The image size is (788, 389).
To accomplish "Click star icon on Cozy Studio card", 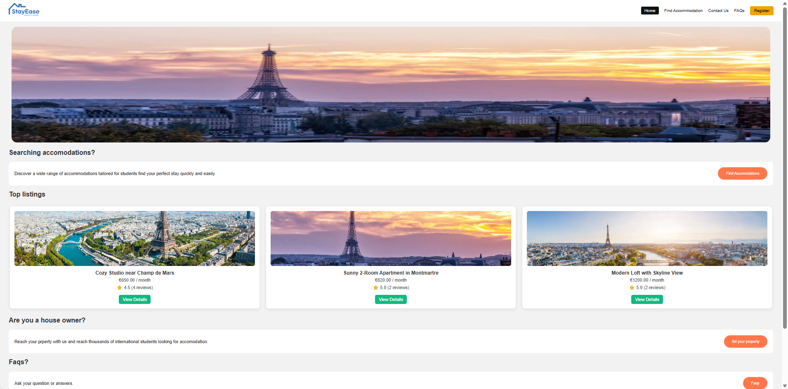I will point(120,288).
